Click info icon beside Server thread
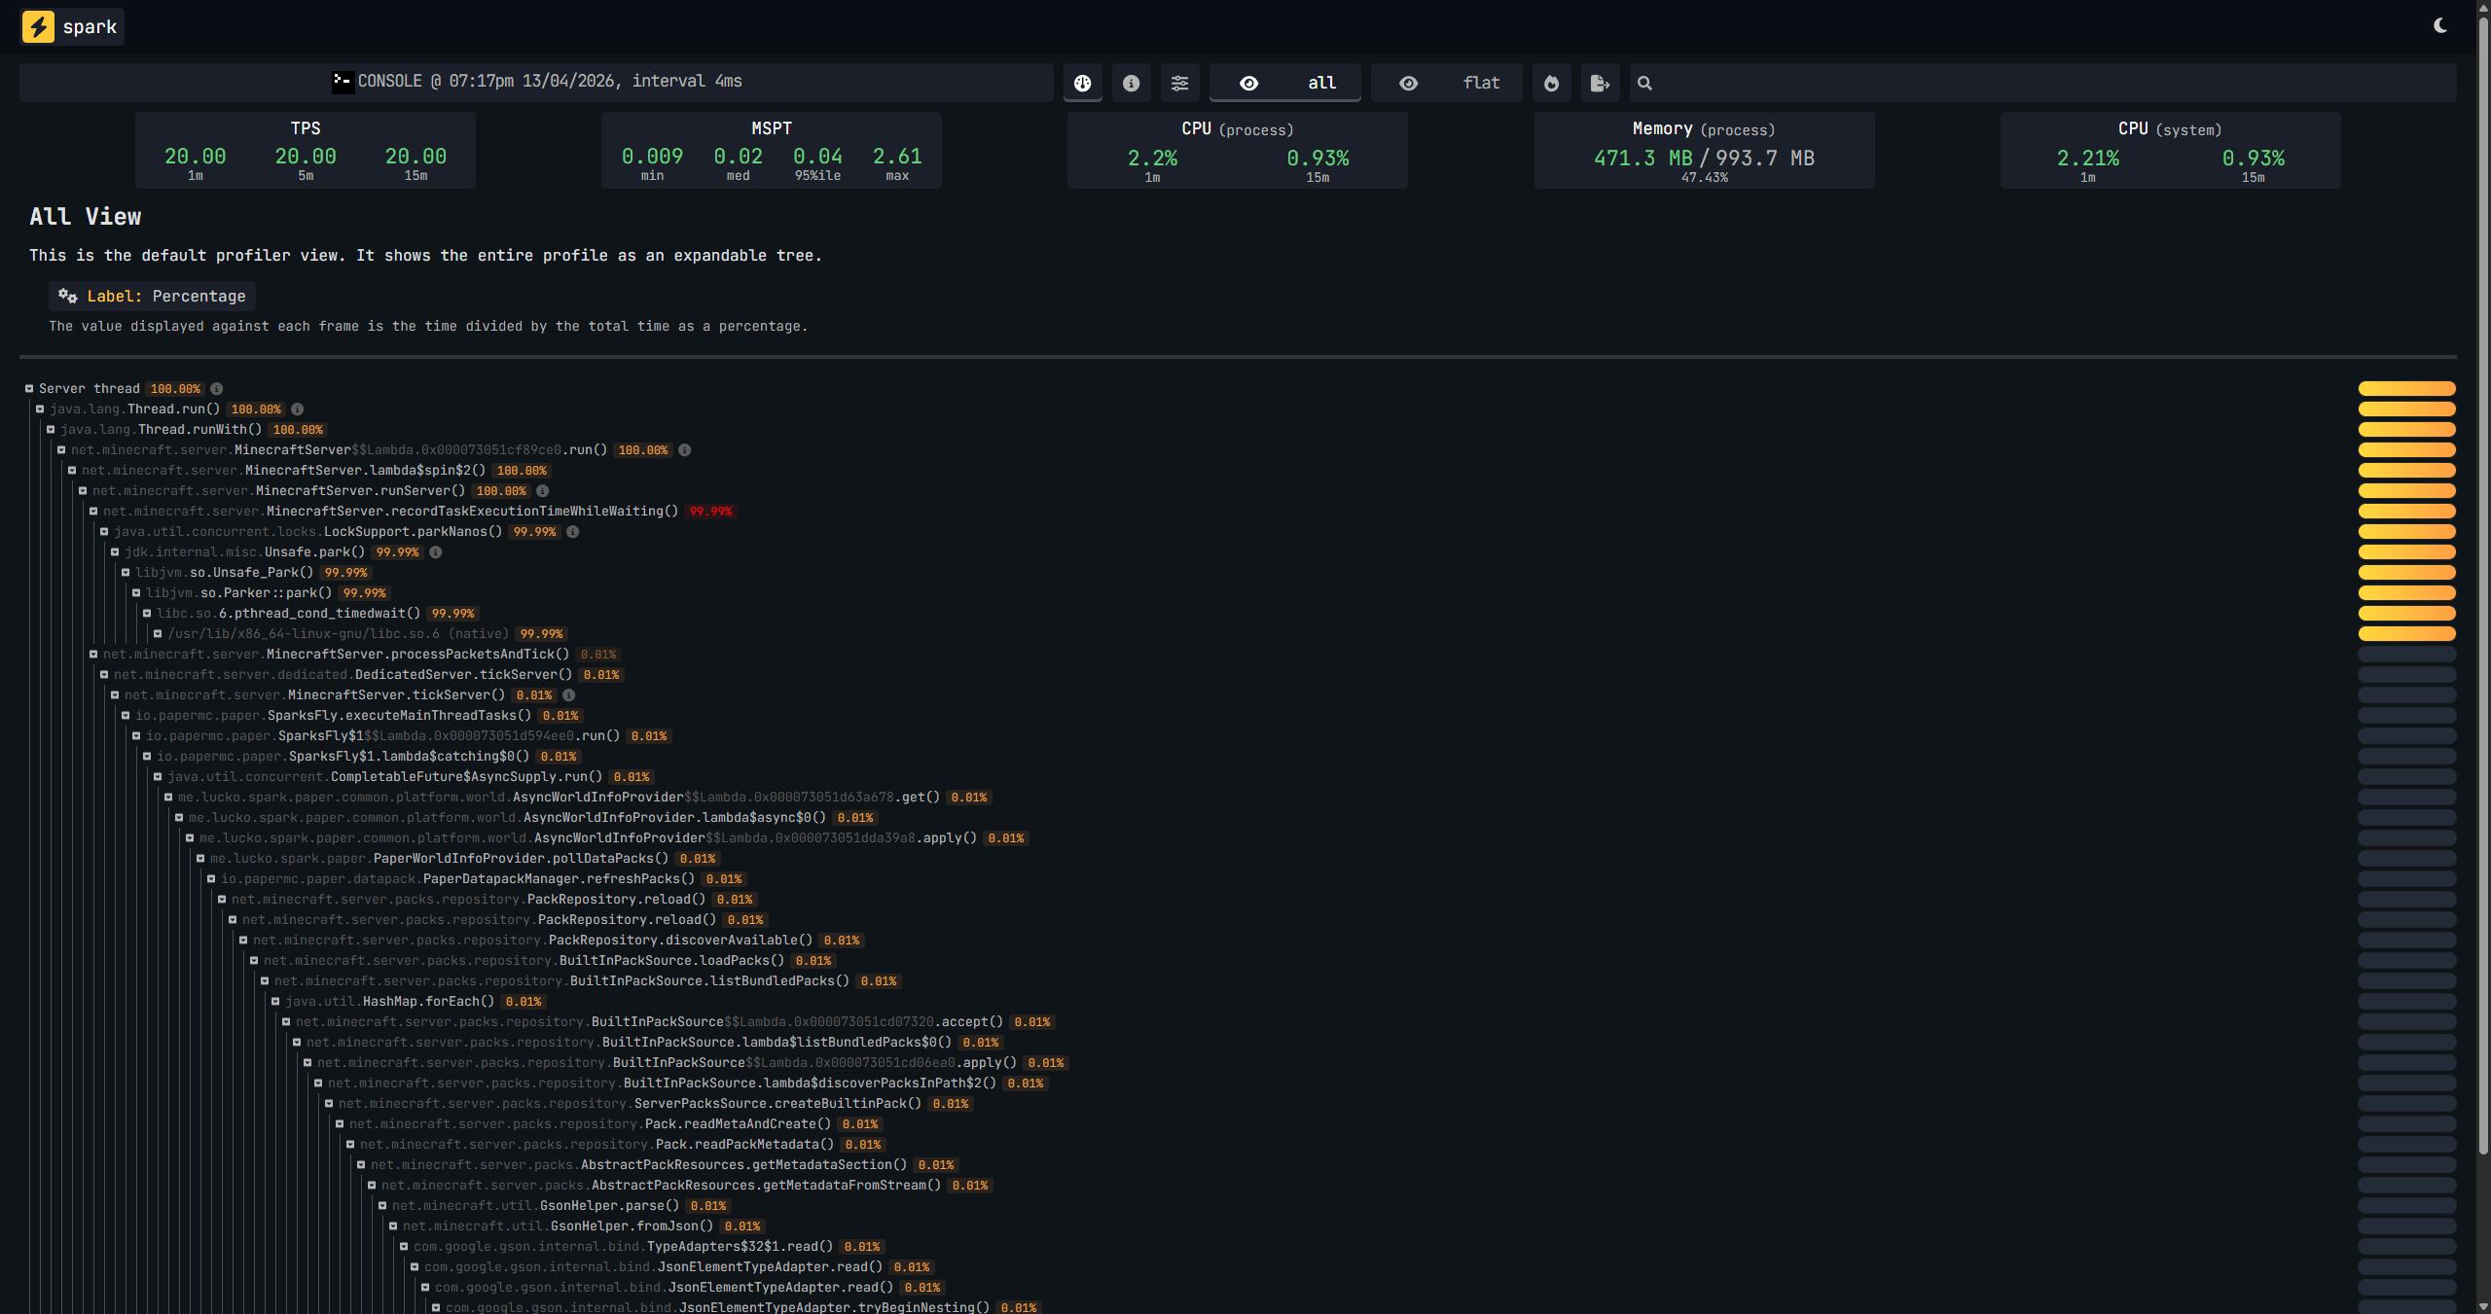 [x=217, y=389]
